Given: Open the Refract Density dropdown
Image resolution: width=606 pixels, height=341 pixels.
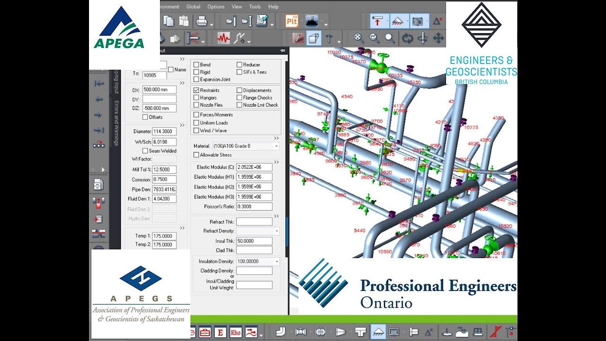Looking at the screenshot, I should [x=276, y=231].
